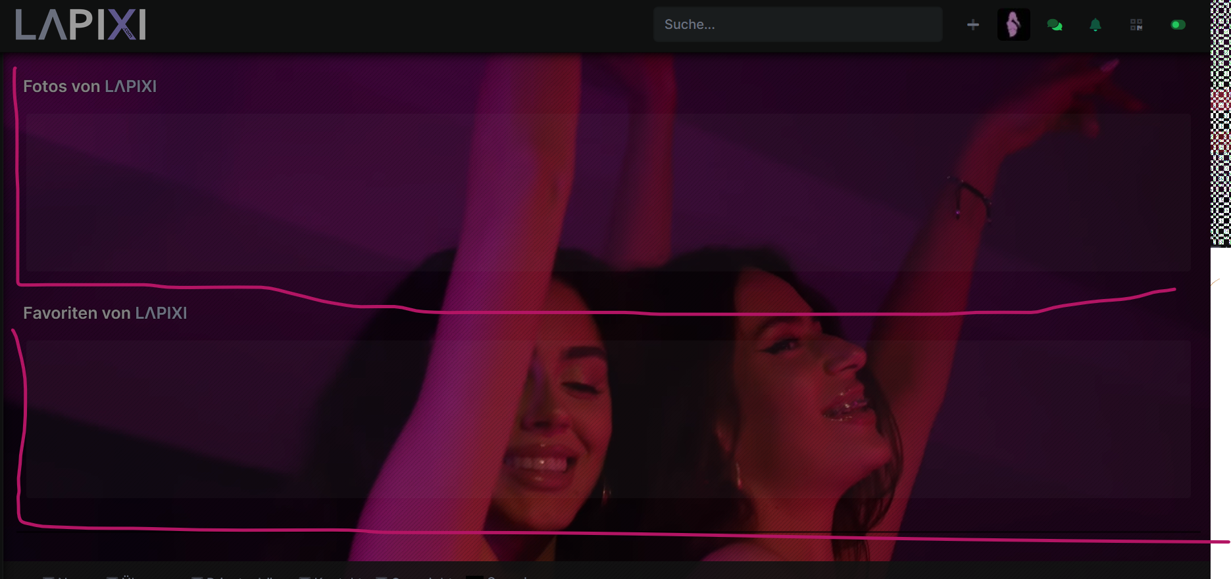Click the empty photos panel under Fotos
The height and width of the screenshot is (579, 1231).
pyautogui.click(x=608, y=193)
